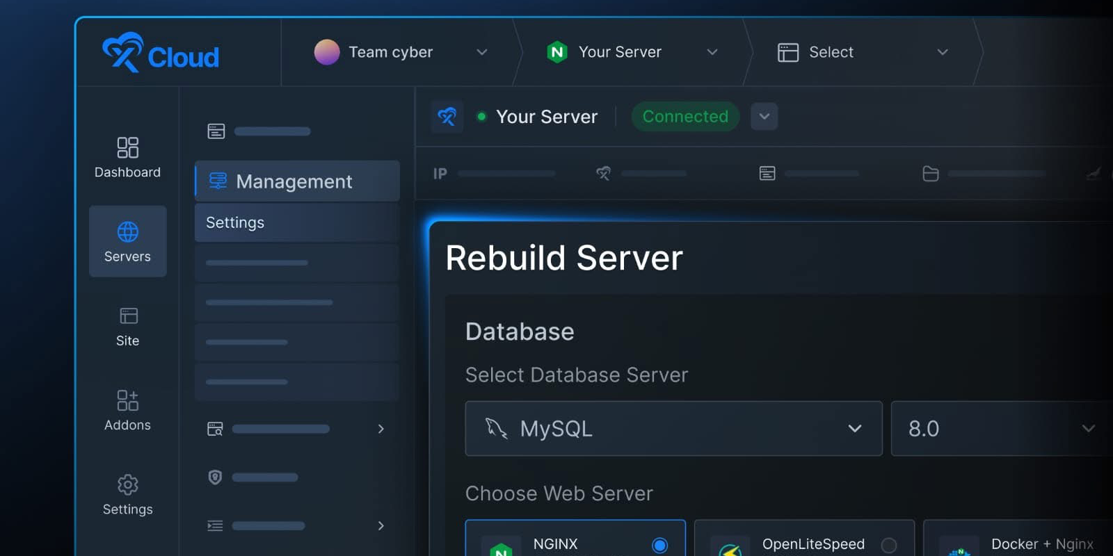Viewport: 1113px width, 556px height.
Task: Open the Site section
Action: pos(127,327)
